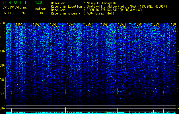Click the 0.9 kHz axis label
The height and width of the screenshot is (114, 179).
[2, 66]
